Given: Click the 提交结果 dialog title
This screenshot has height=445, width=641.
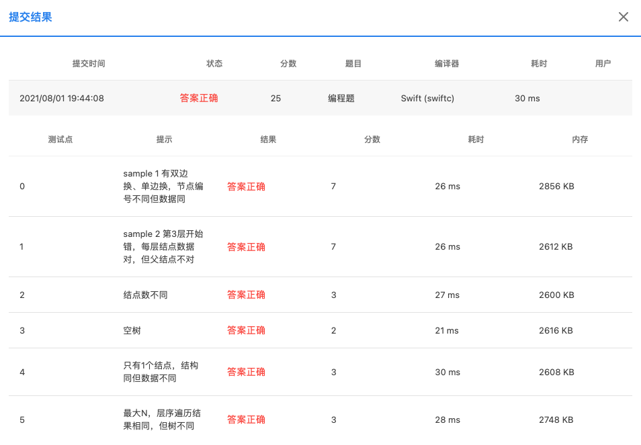Looking at the screenshot, I should [30, 17].
